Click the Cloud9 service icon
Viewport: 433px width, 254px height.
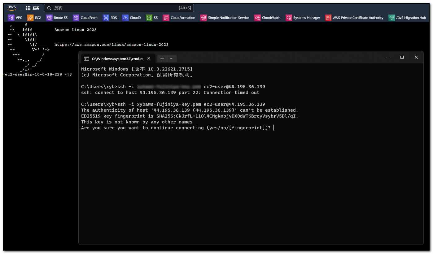[x=125, y=18]
